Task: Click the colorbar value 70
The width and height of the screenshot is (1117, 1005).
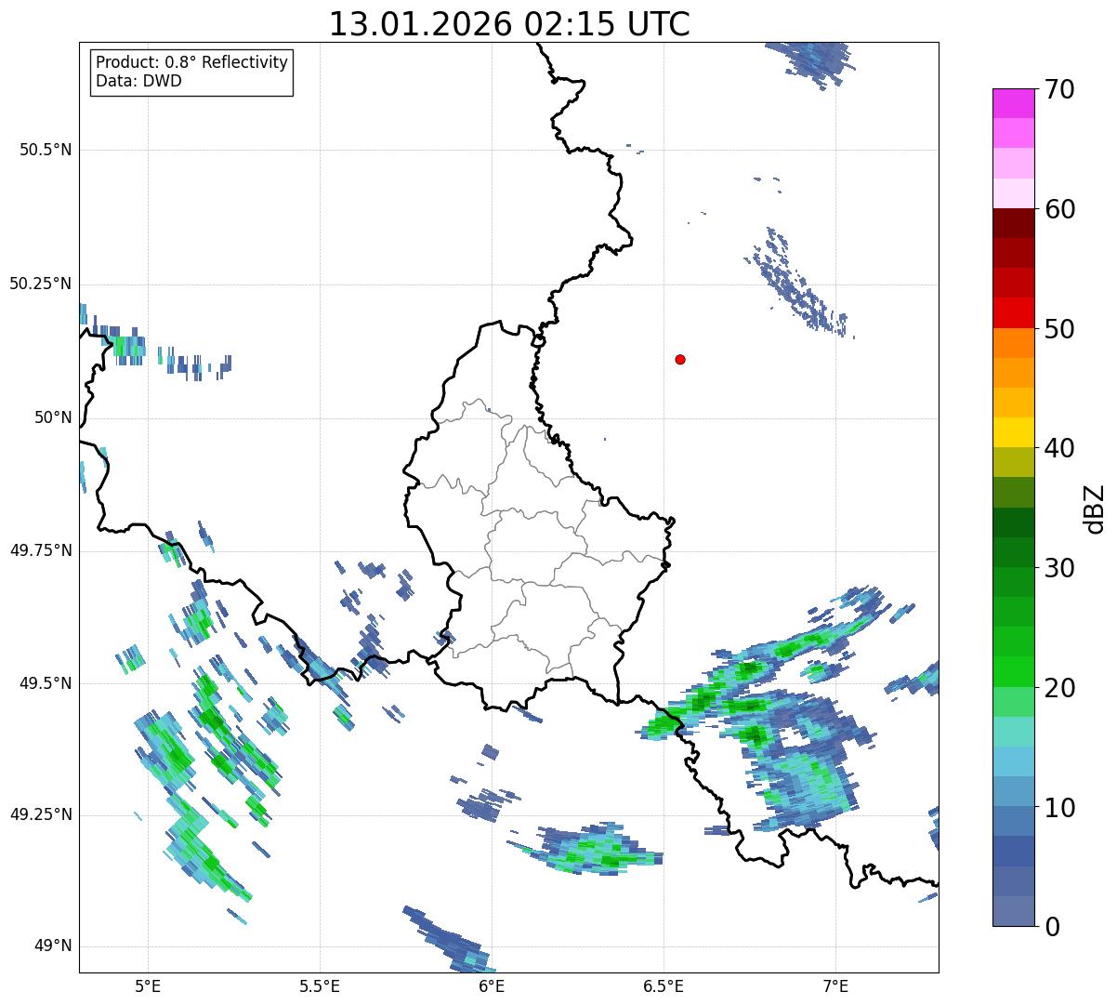Action: [x=1059, y=89]
